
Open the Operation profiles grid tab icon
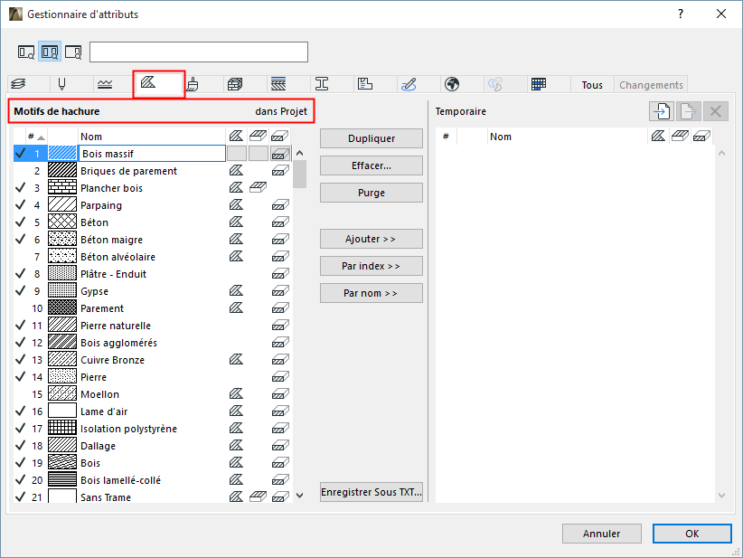pyautogui.click(x=539, y=84)
